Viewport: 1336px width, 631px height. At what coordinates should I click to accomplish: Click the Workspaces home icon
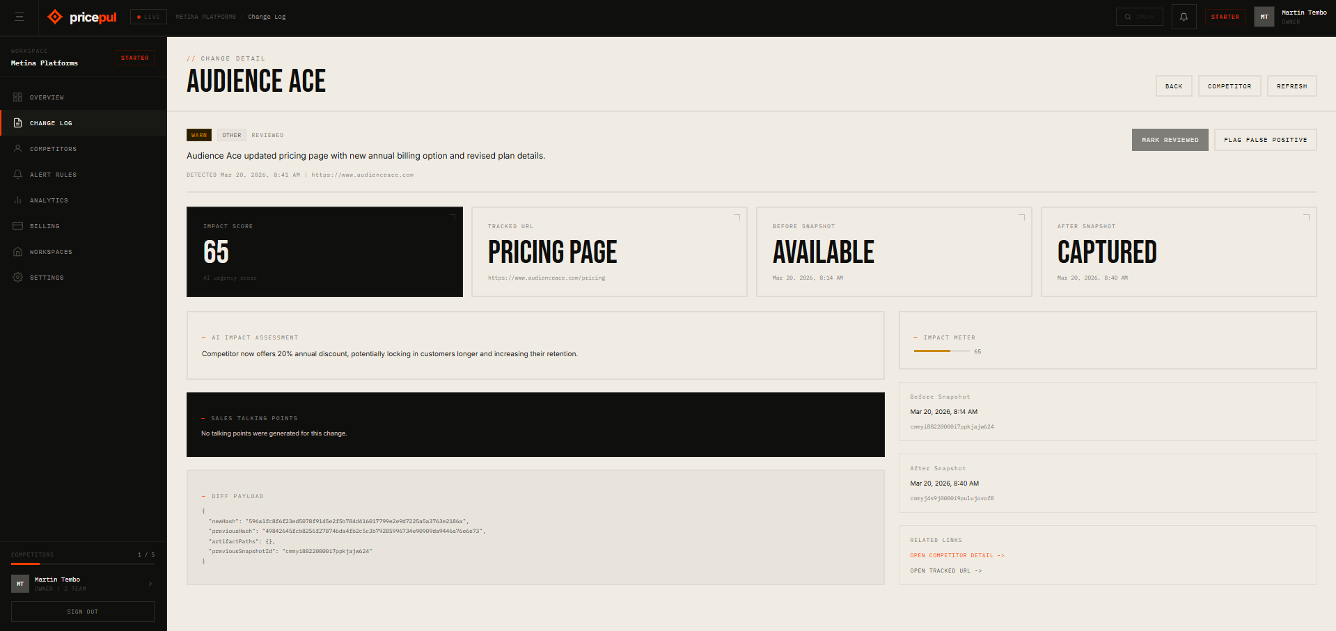tap(18, 252)
